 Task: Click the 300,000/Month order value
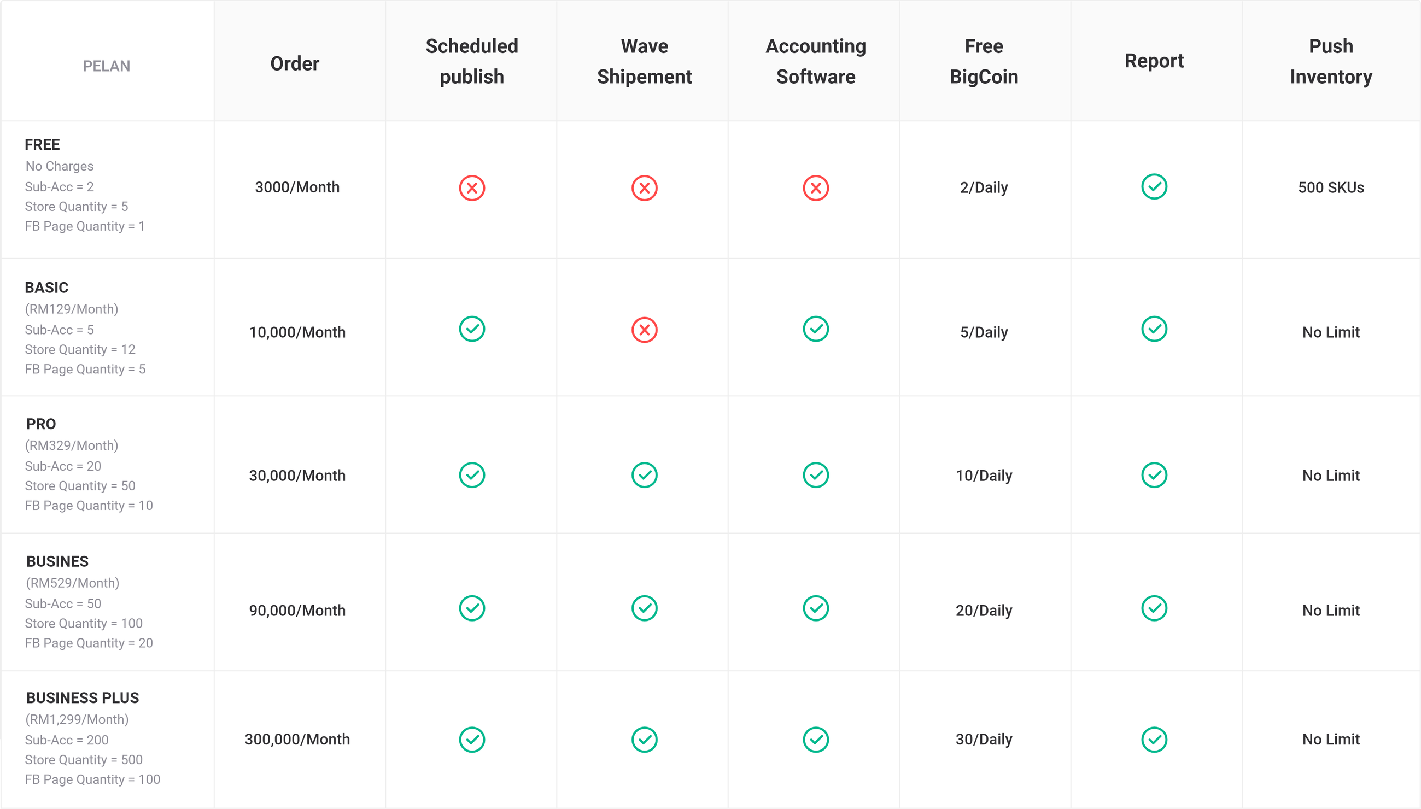[297, 739]
